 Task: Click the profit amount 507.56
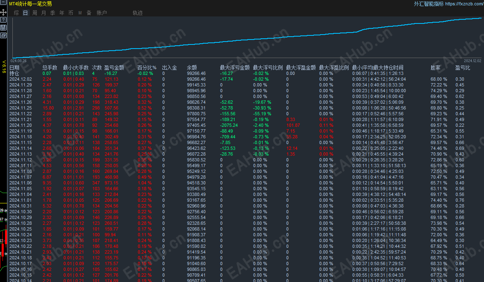(x=111, y=108)
